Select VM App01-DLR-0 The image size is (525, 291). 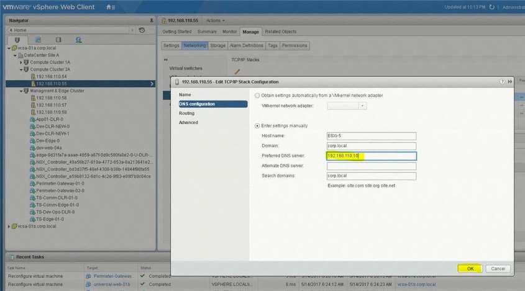tap(50, 119)
